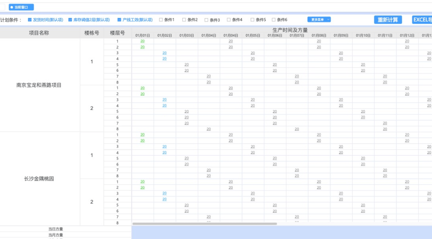The image size is (432, 239).
Task: Check the 条件3 option
Action: click(207, 20)
